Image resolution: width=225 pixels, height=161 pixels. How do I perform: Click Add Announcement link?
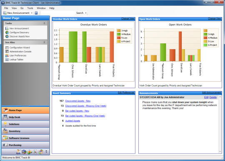(212, 93)
